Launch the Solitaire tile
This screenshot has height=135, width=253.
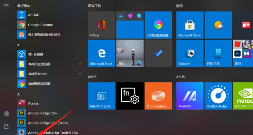click(x=190, y=53)
